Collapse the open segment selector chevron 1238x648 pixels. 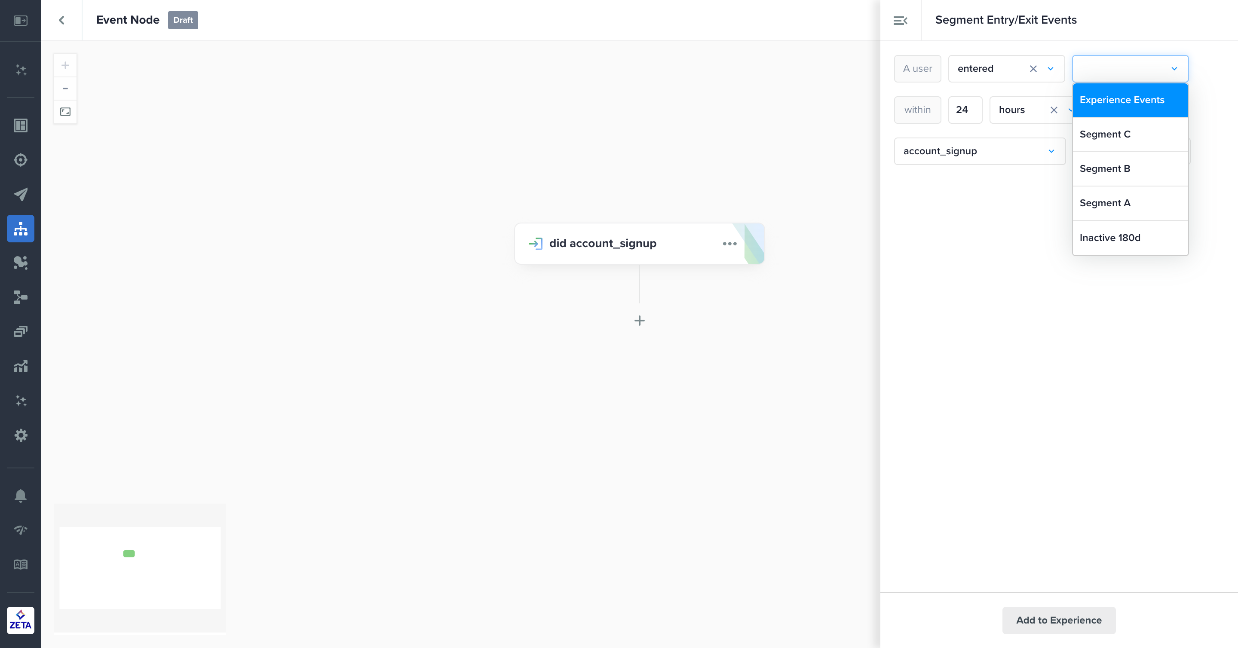(x=1174, y=69)
